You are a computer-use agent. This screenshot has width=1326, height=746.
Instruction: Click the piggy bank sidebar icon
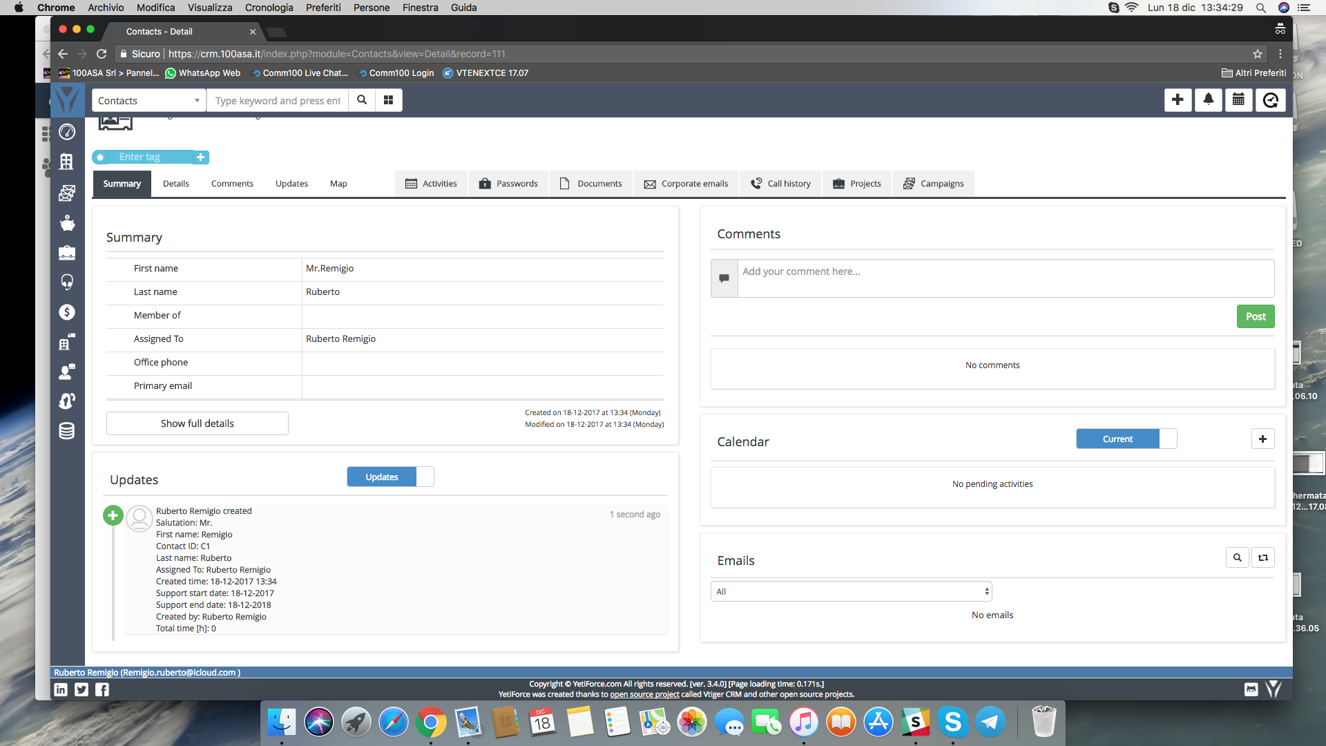click(x=67, y=223)
